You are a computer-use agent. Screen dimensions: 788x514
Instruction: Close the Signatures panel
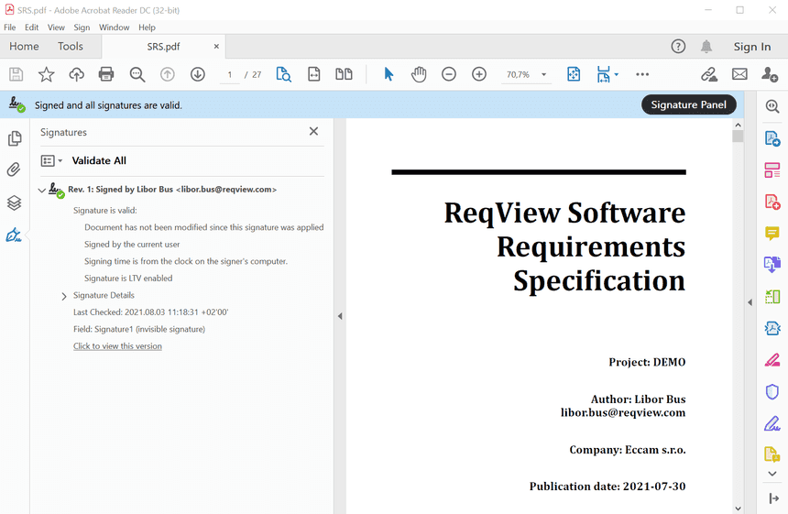313,131
